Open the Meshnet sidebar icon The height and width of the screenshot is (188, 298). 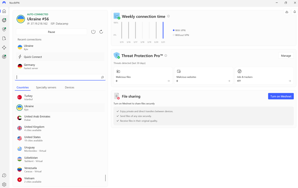4,47
